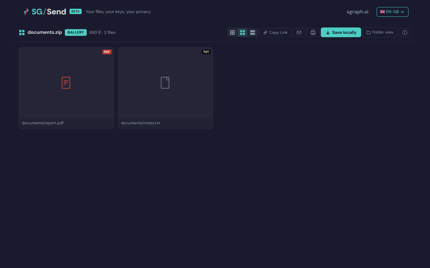This screenshot has width=430, height=268.
Task: Open the info details icon
Action: (404, 32)
